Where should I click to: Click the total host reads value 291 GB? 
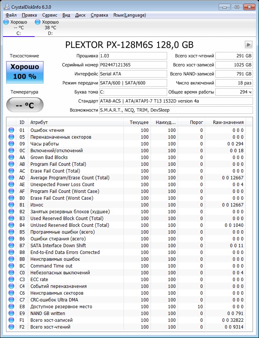pos(234,56)
